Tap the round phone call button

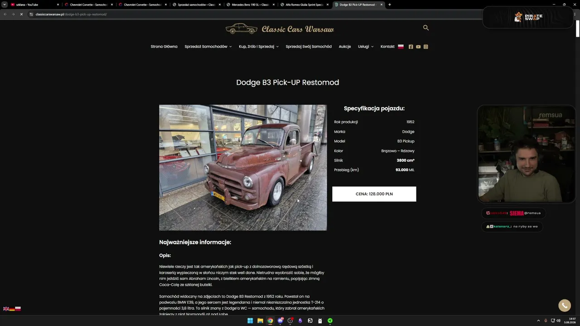[565, 306]
